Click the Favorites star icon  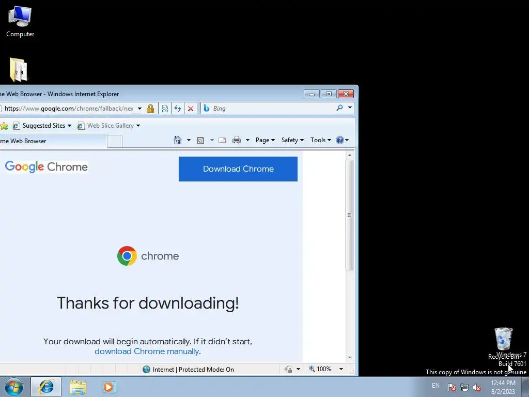tap(4, 126)
